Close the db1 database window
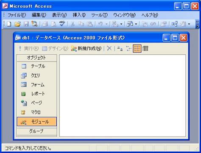201x153 pixels. point(184,38)
